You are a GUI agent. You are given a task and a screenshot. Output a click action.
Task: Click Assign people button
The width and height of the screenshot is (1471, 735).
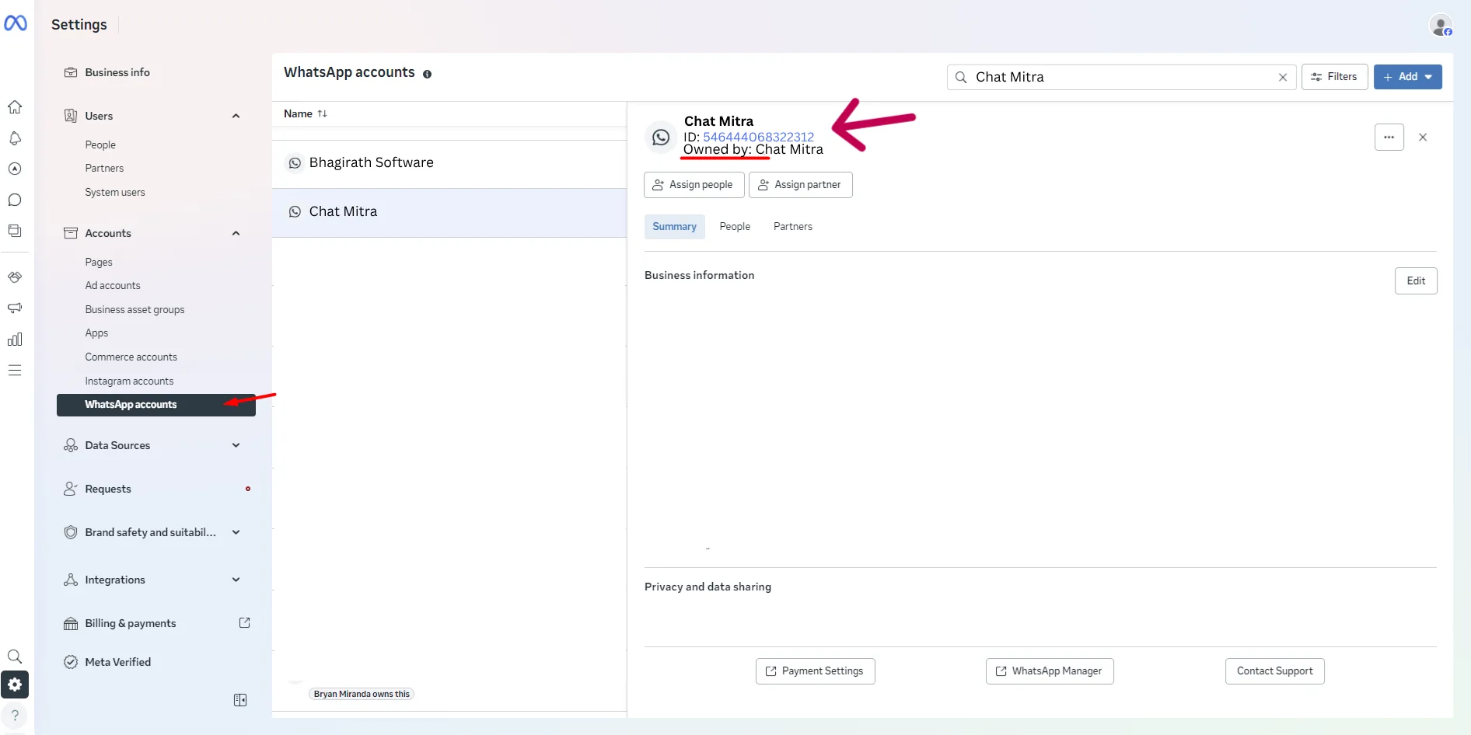coord(694,185)
